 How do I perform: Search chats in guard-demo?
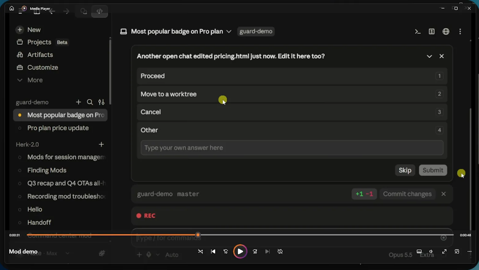pyautogui.click(x=90, y=102)
